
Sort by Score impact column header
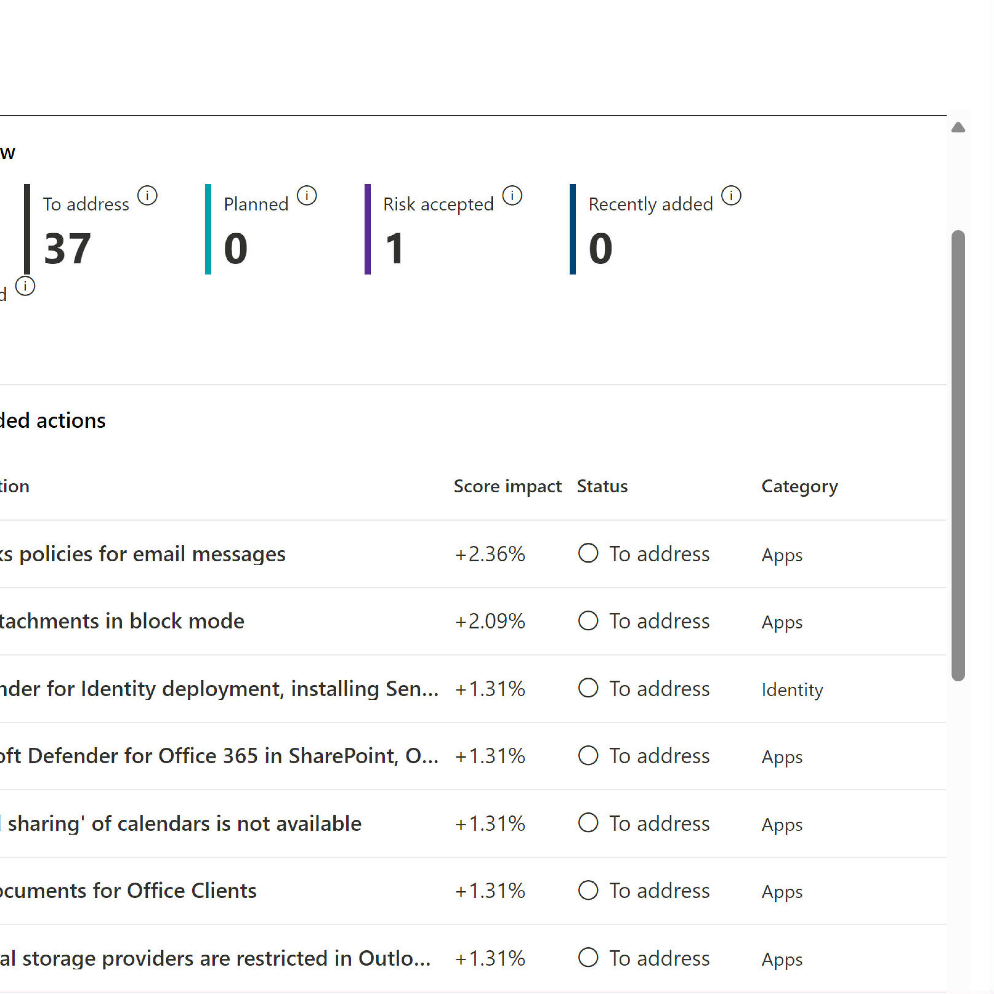(x=507, y=486)
